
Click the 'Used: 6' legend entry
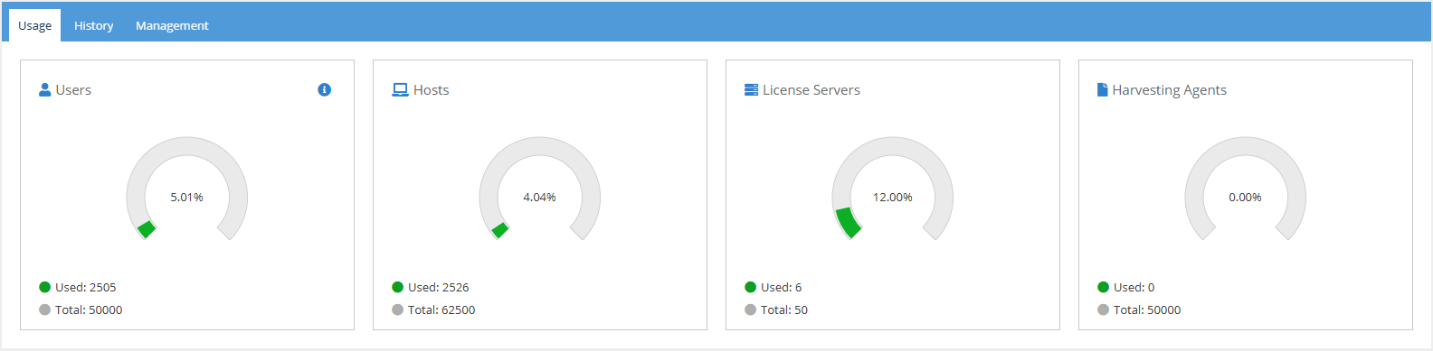pyautogui.click(x=773, y=287)
